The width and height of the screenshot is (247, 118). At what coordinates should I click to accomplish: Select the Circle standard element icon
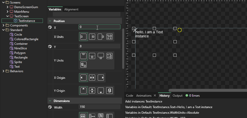click(x=11, y=35)
